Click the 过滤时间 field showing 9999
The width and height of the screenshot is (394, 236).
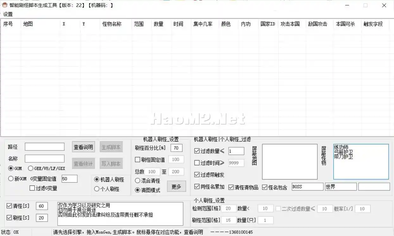click(x=236, y=163)
